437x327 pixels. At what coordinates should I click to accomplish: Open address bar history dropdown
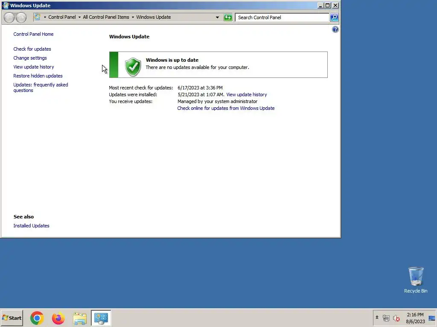coord(217,17)
